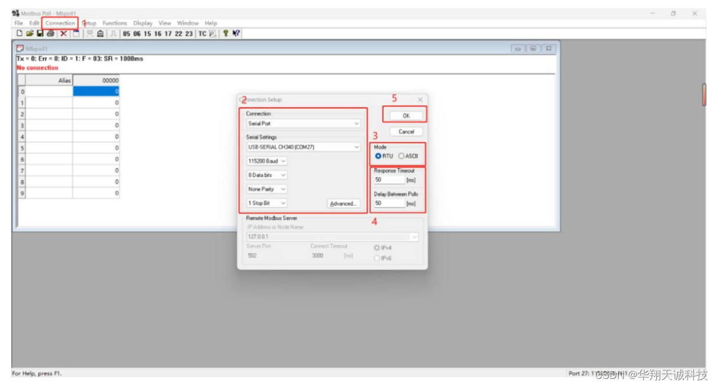Viewport: 717px width, 386px height.
Task: Open the Edit menu
Action: pos(34,24)
